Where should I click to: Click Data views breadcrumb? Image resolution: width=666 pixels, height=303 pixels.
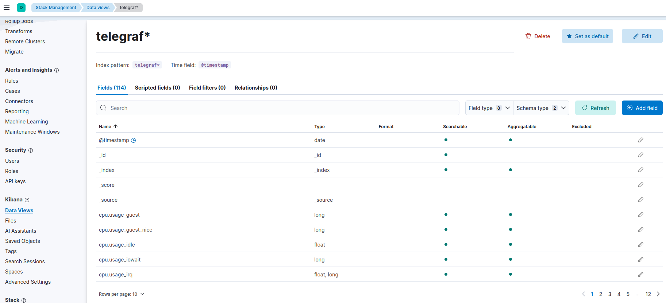(98, 7)
